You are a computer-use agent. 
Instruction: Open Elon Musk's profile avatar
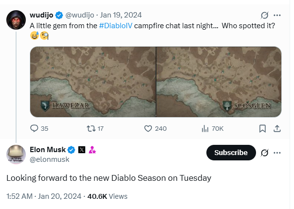point(16,154)
